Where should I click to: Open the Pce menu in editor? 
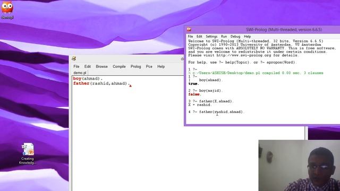(149, 66)
